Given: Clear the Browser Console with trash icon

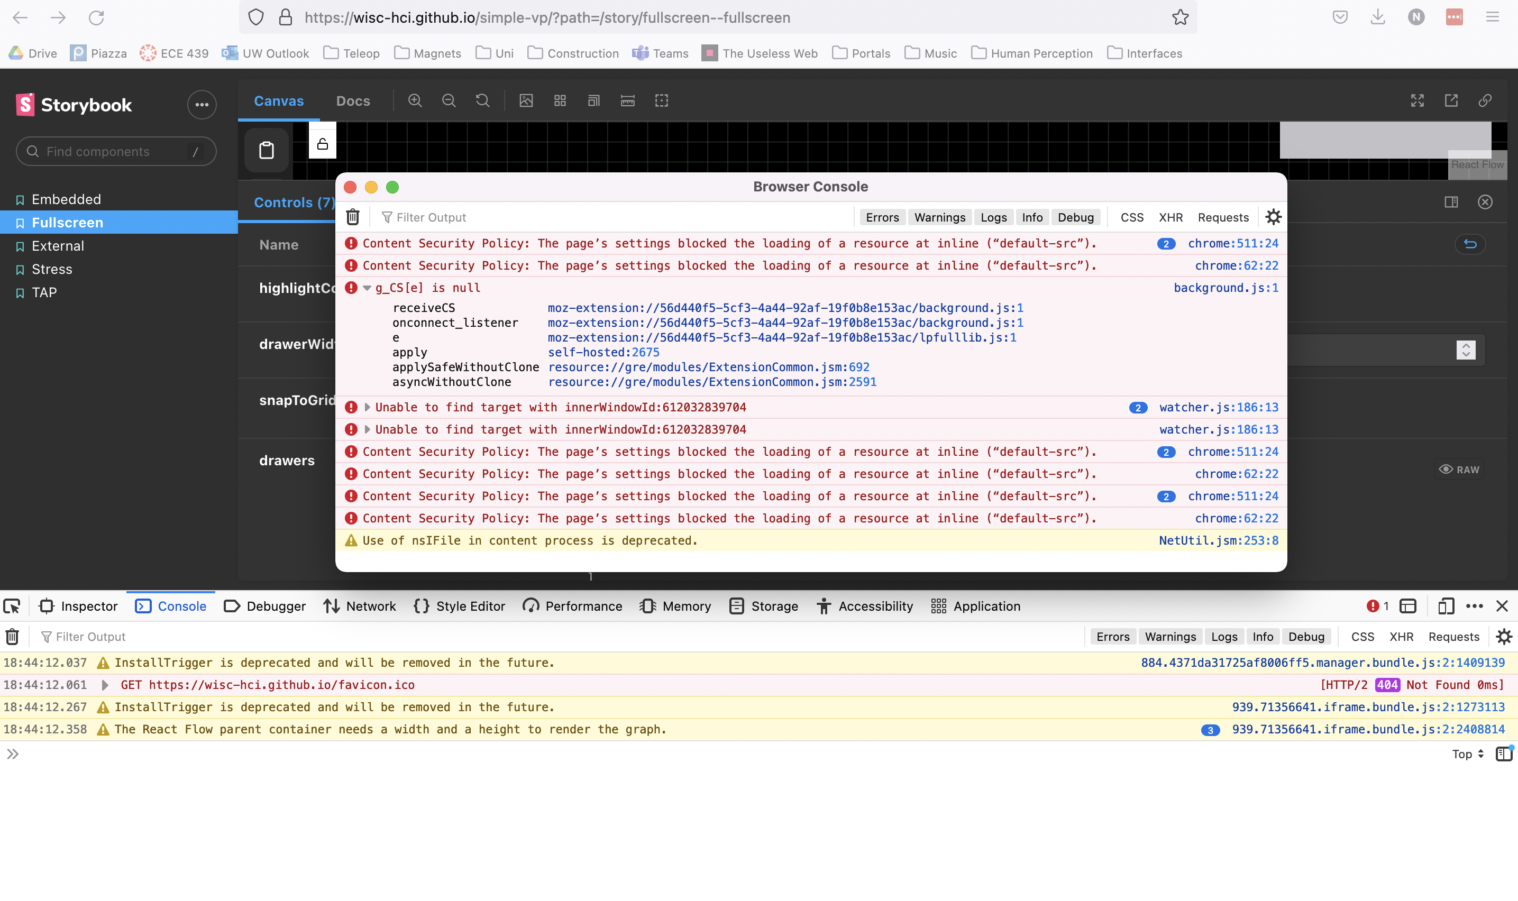Looking at the screenshot, I should click(x=352, y=217).
